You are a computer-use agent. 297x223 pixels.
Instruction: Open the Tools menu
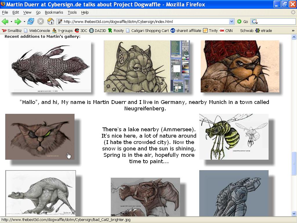(x=72, y=12)
